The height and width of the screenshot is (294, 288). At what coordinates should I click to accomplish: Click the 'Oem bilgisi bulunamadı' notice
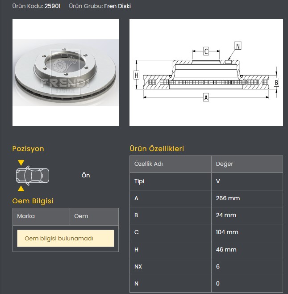click(65, 239)
